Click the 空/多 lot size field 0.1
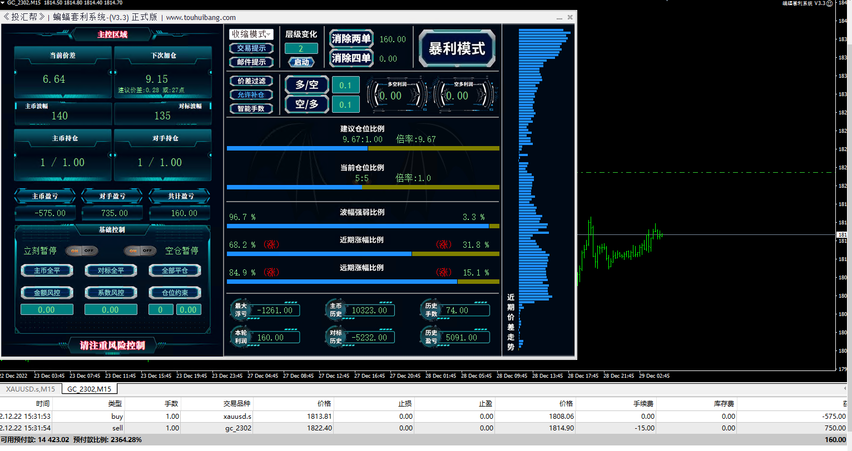 pyautogui.click(x=346, y=104)
